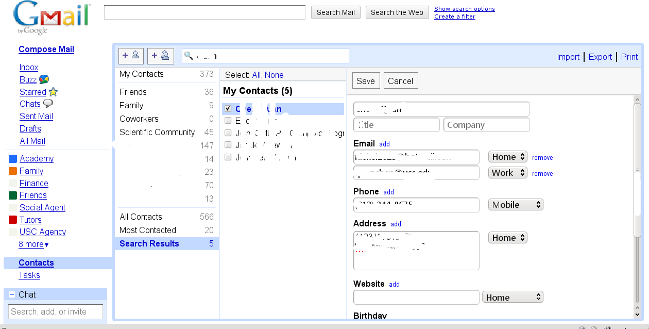The image size is (649, 329).
Task: Open the Contacts section
Action: 36,262
